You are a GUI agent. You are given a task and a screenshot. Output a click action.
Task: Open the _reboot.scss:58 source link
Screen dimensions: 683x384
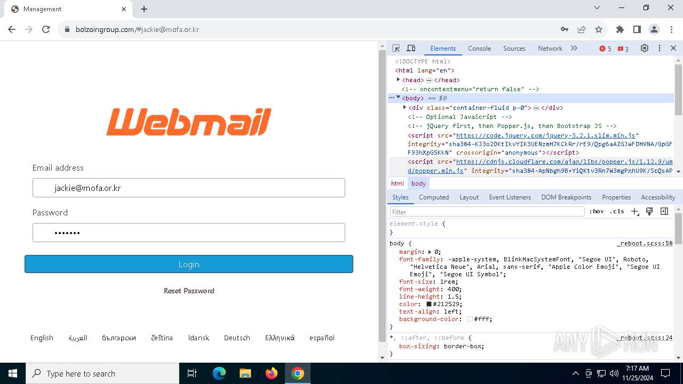point(645,243)
